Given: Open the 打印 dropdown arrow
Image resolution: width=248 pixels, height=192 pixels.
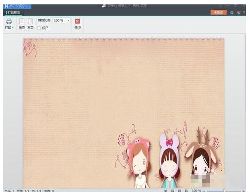Looking at the screenshot, I should [x=13, y=28].
